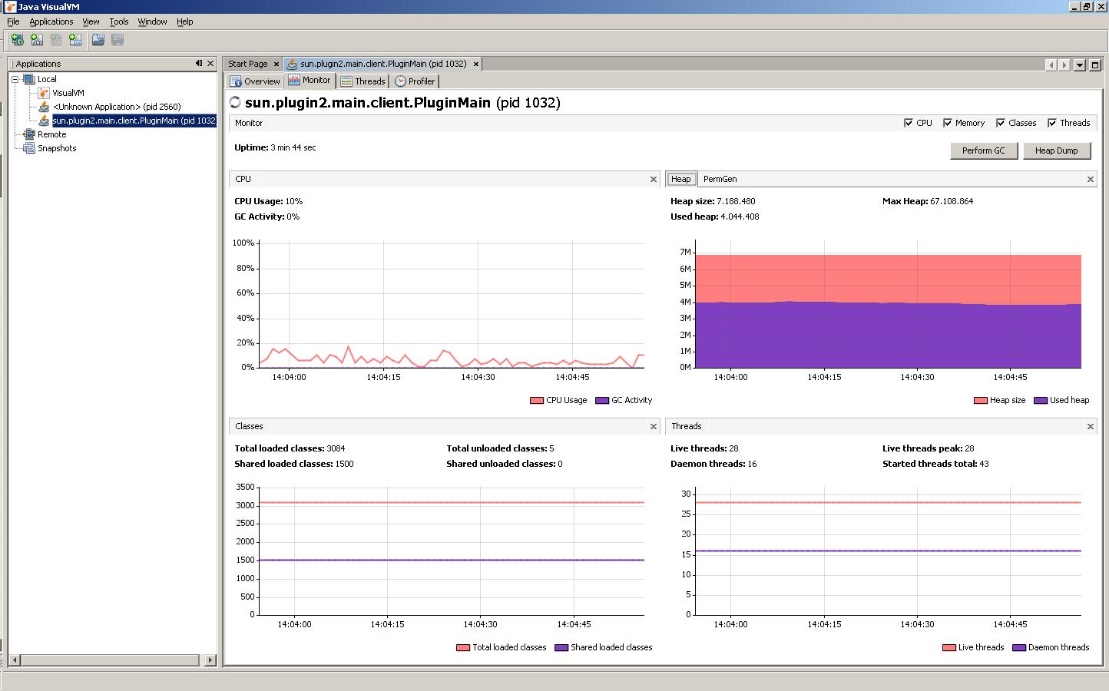Click the Remote hosts node icon
This screenshot has height=691, width=1109.
[29, 134]
